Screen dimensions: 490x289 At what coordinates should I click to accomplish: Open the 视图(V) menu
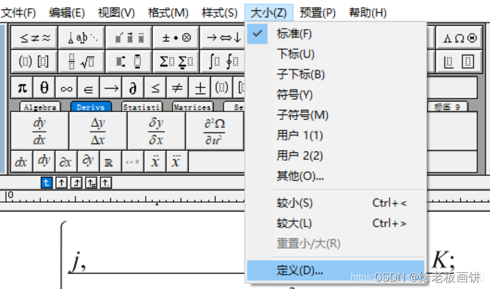point(116,13)
